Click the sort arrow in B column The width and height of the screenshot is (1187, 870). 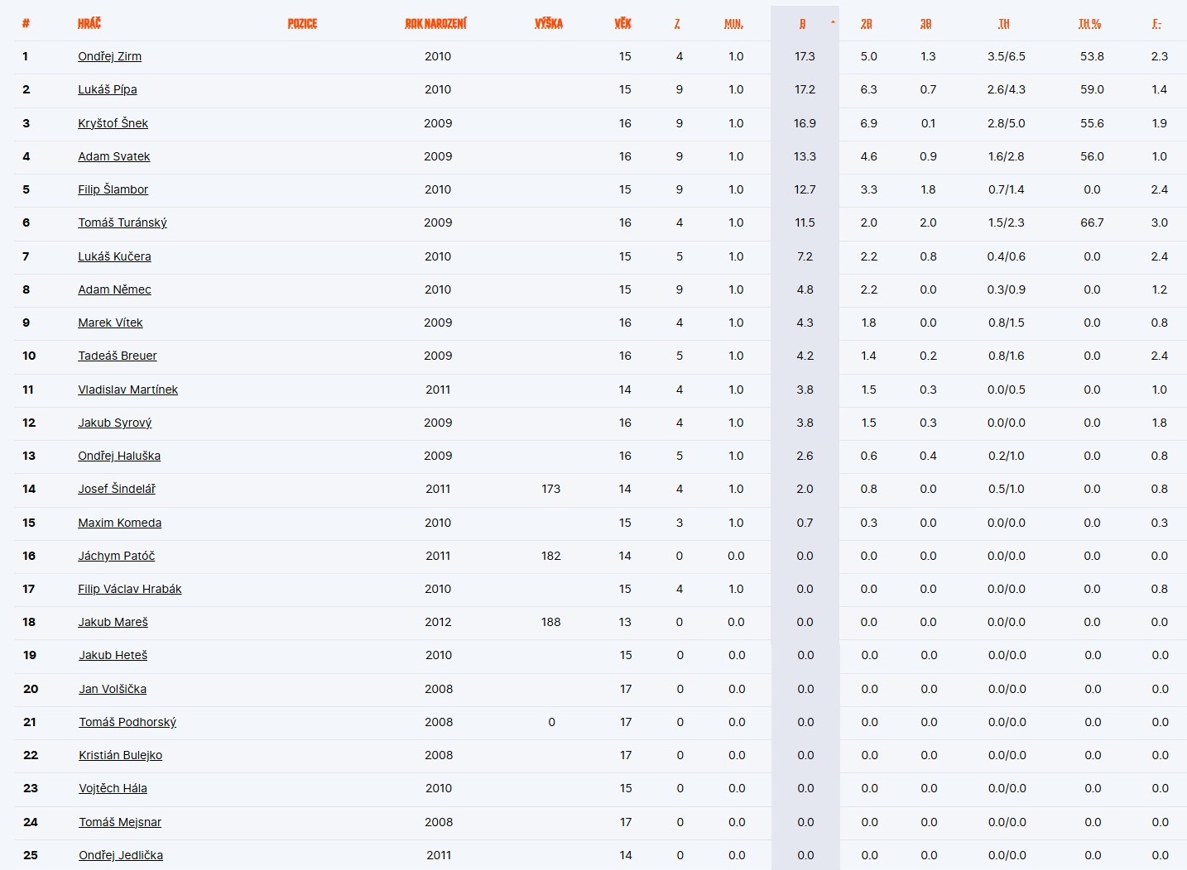pyautogui.click(x=832, y=23)
